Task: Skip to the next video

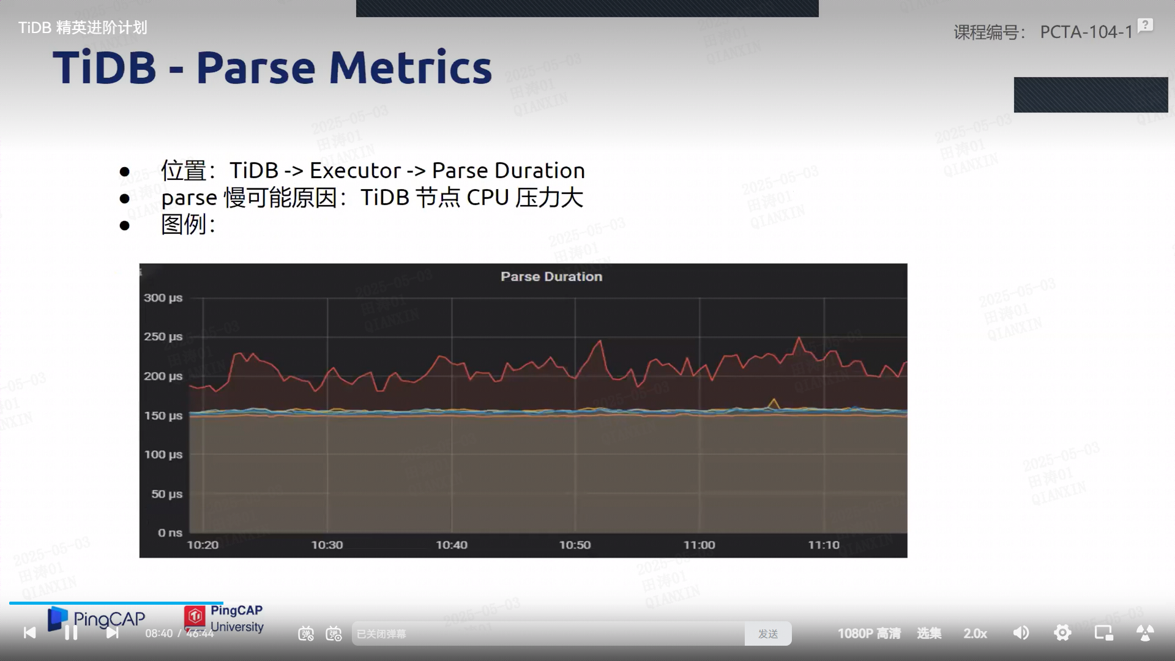Action: 112,633
